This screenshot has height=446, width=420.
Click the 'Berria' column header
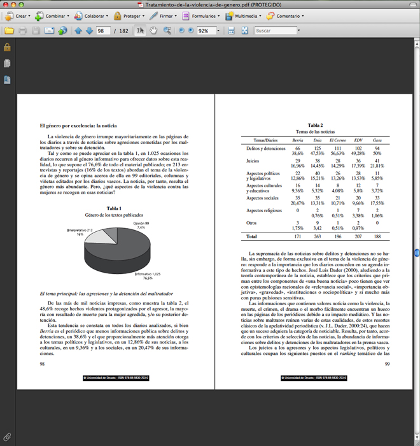(x=298, y=140)
